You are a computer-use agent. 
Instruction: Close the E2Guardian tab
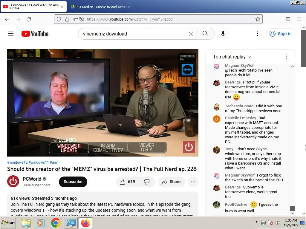(129, 7)
